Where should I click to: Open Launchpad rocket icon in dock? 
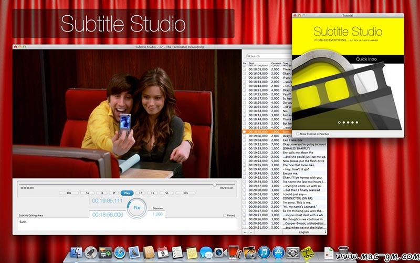coord(91,252)
